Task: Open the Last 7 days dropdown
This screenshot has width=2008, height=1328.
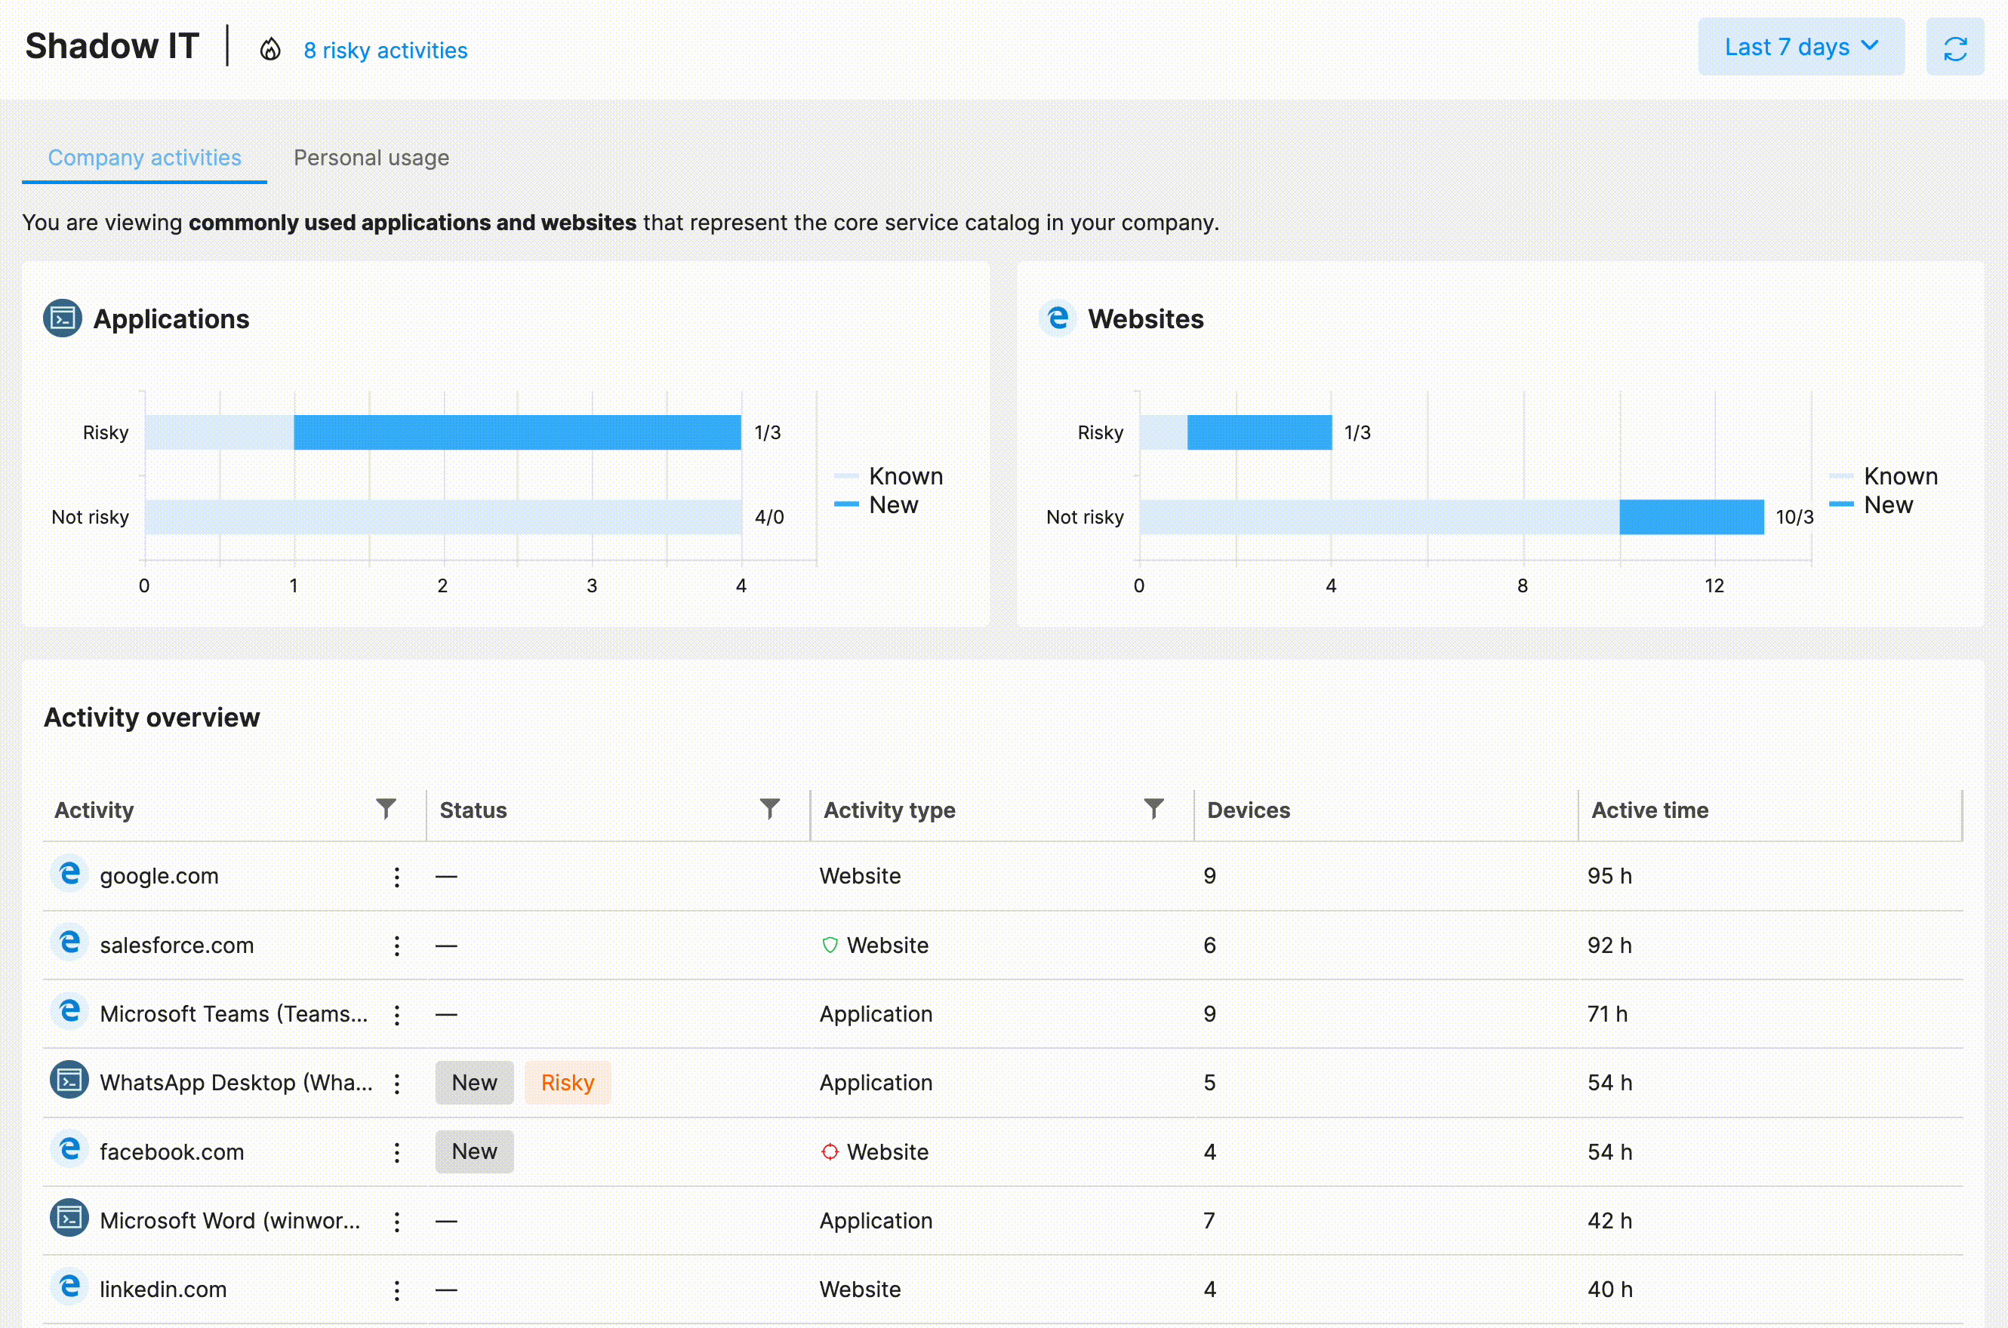Action: 1800,48
